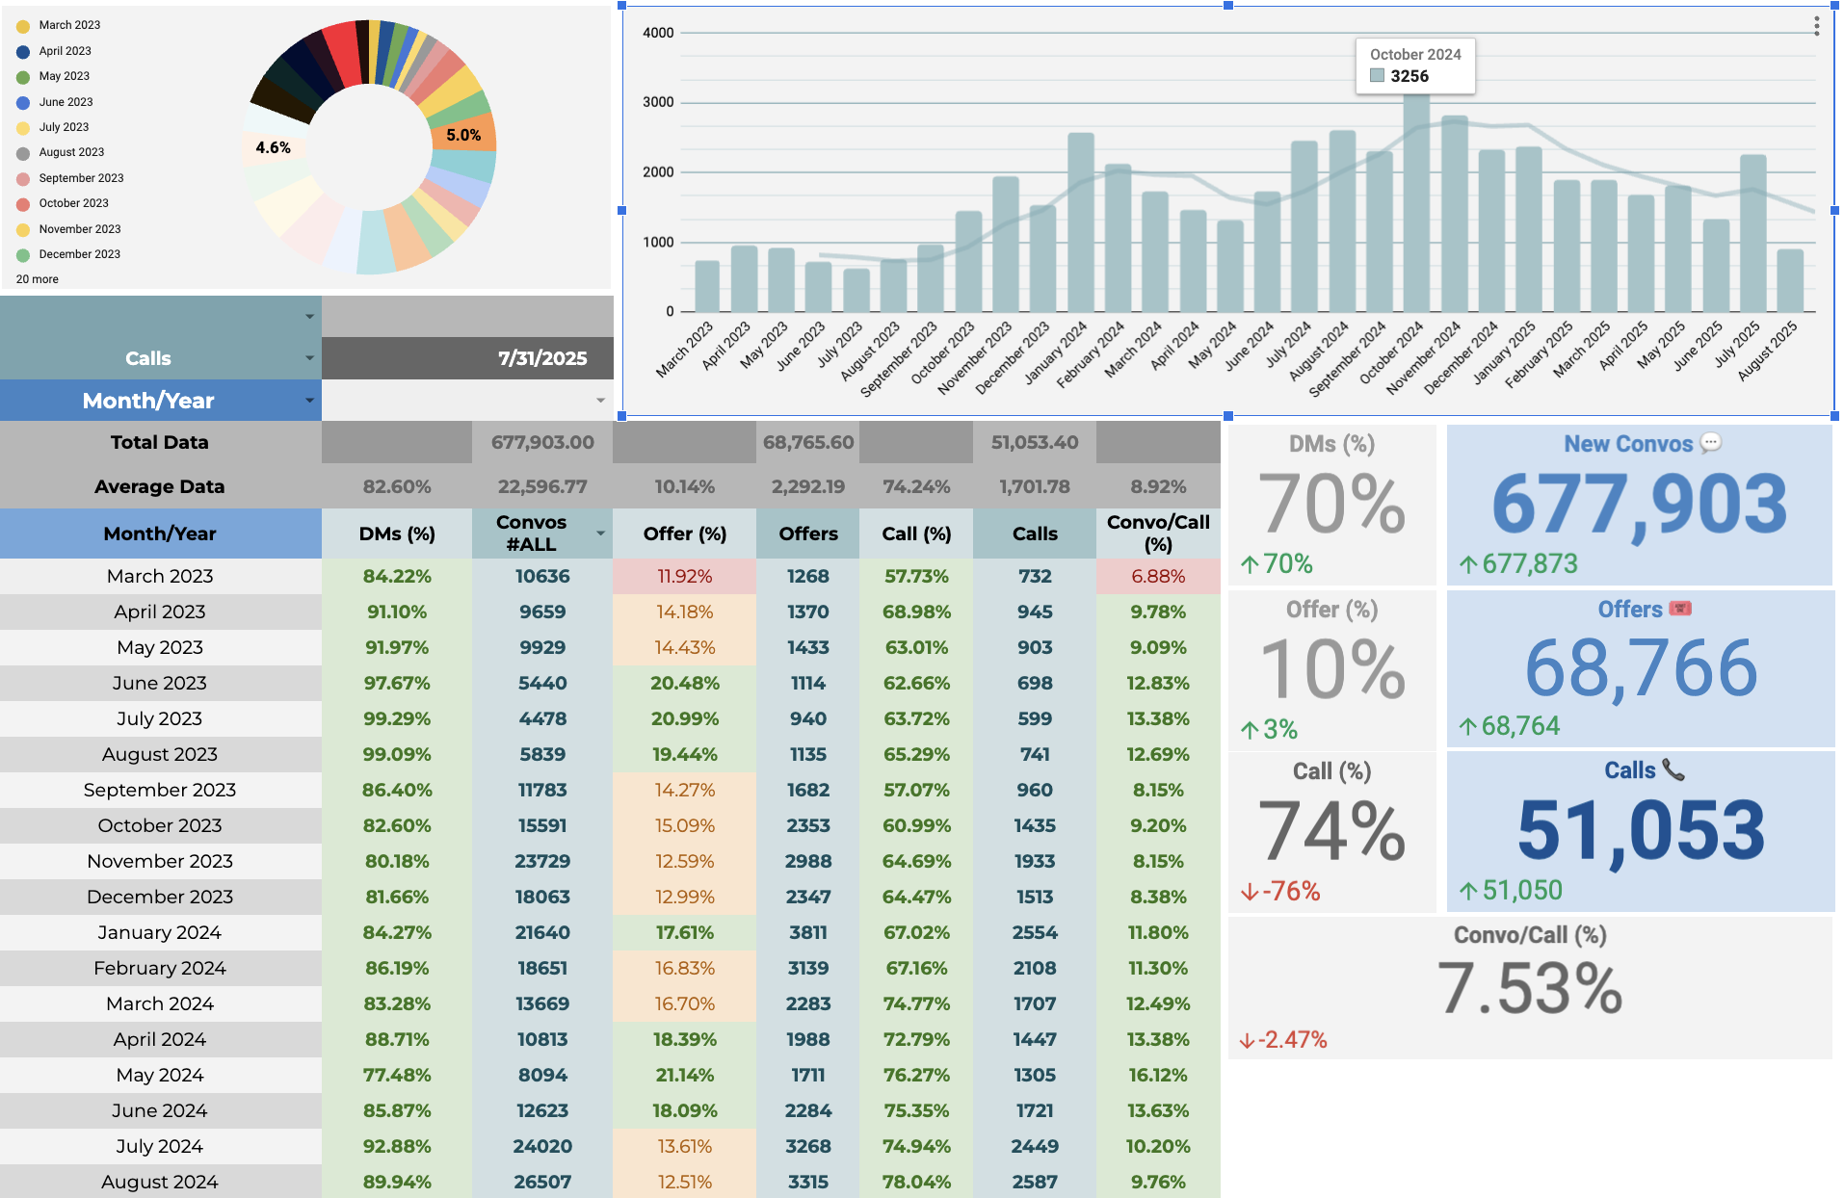Click the ticket icon beside Offers
1844x1198 pixels.
(x=1680, y=608)
